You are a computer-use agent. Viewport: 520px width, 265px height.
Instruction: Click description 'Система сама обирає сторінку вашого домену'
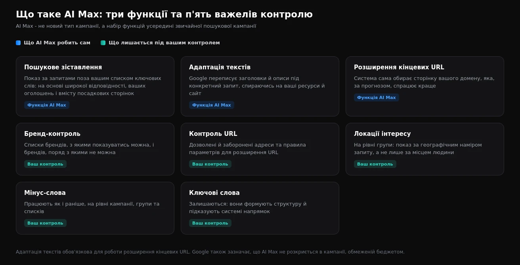point(424,82)
